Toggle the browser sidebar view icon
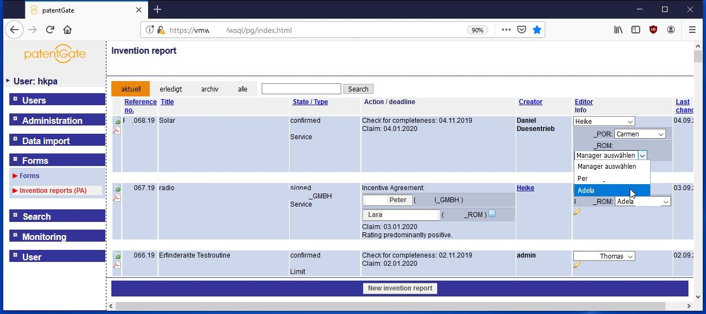706x314 pixels. 636,30
